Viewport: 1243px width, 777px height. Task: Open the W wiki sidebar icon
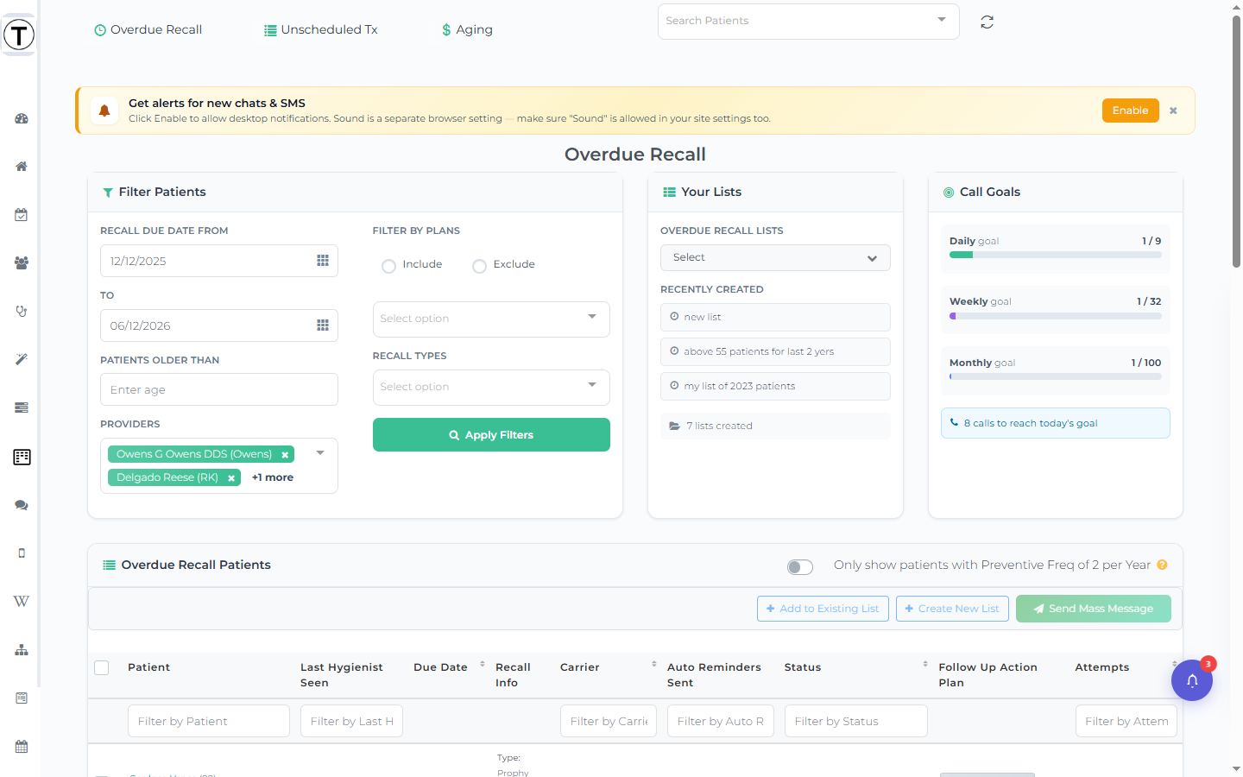point(22,602)
